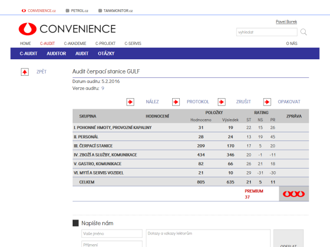Click the value 635 in CELKEM row
The height and width of the screenshot is (247, 330).
click(x=230, y=182)
